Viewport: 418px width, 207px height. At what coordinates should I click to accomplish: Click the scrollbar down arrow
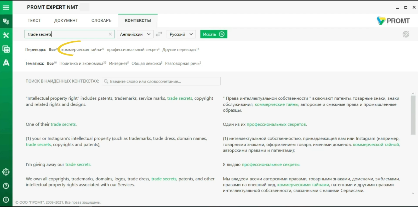coord(413,193)
